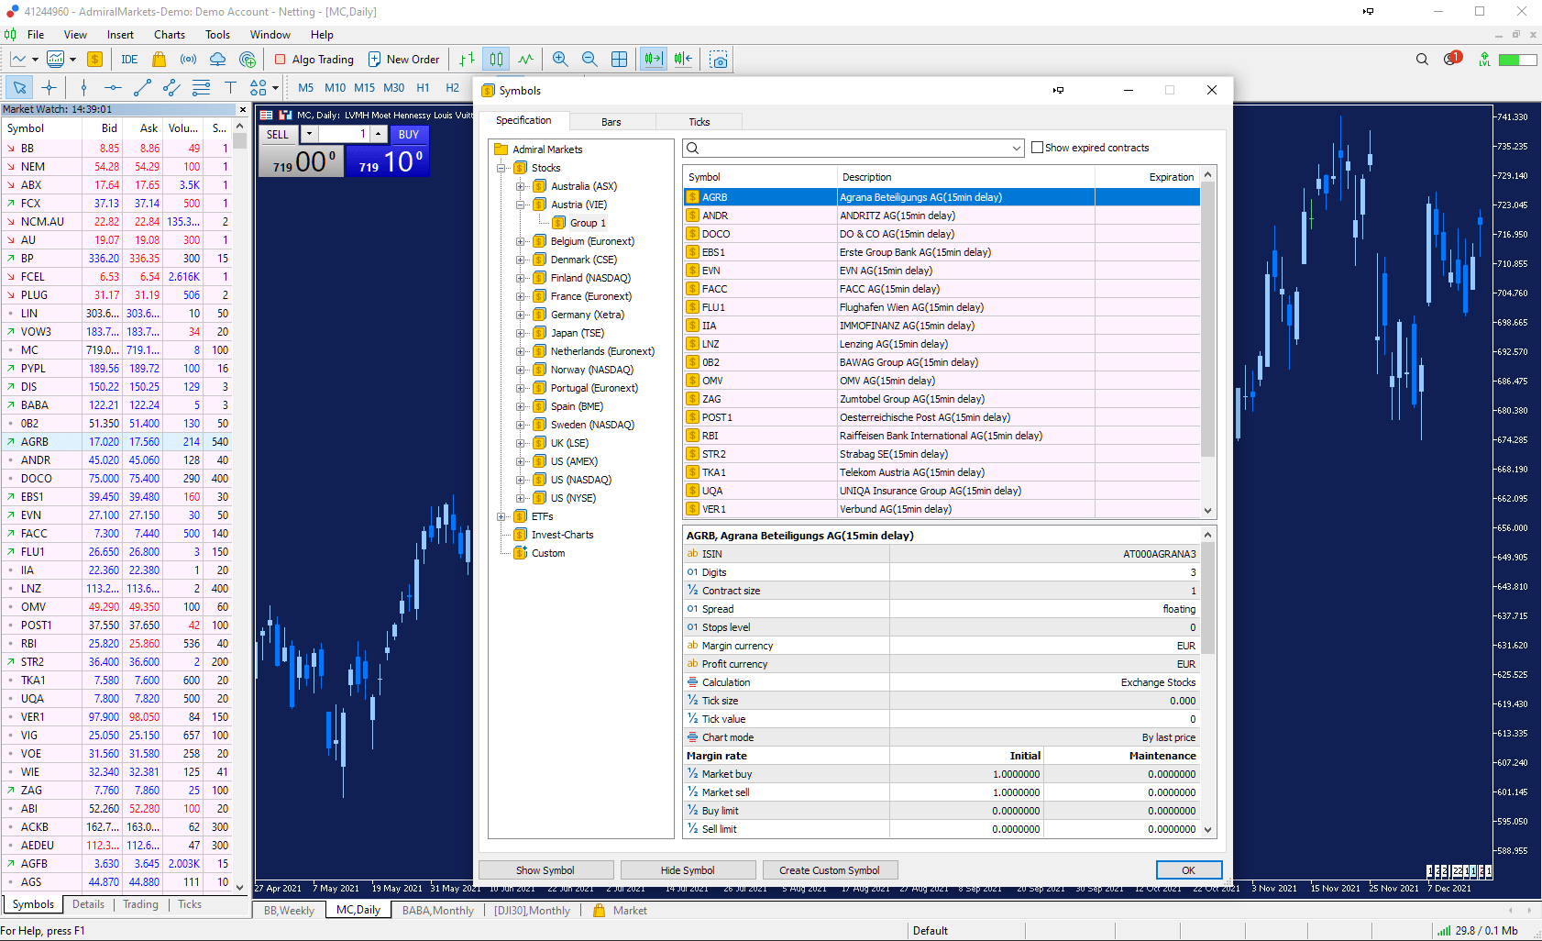Open the VPS cloud hosting icon
1542x941 pixels.
(217, 60)
